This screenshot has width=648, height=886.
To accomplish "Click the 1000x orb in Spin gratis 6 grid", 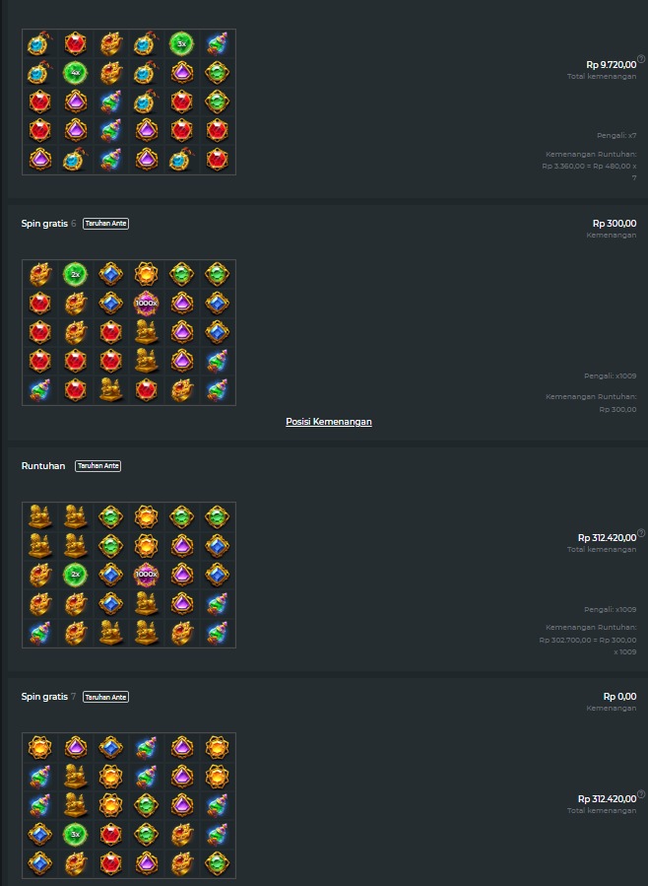I will 146,304.
